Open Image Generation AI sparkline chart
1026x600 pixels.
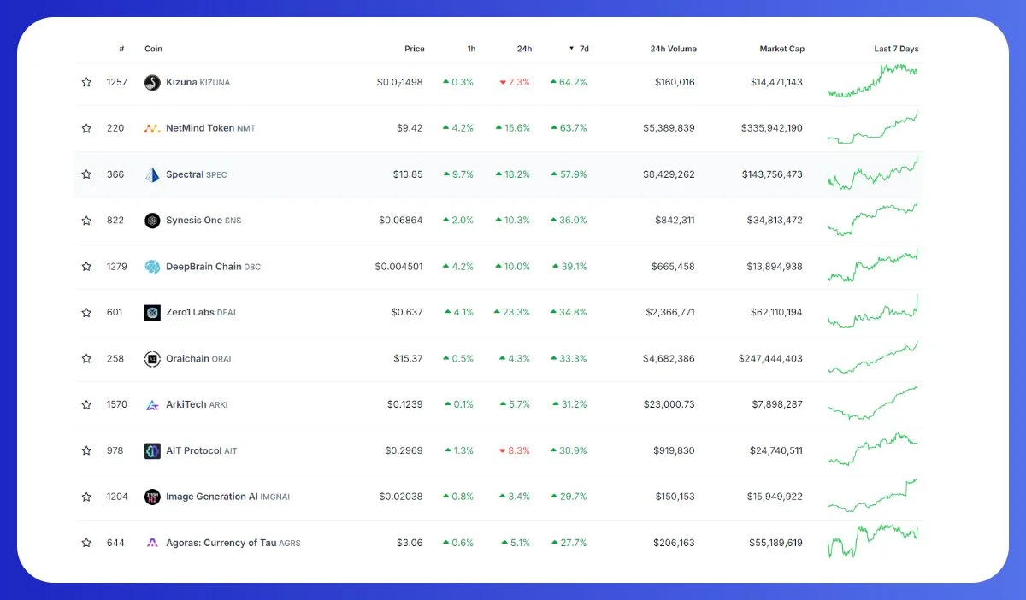[872, 496]
